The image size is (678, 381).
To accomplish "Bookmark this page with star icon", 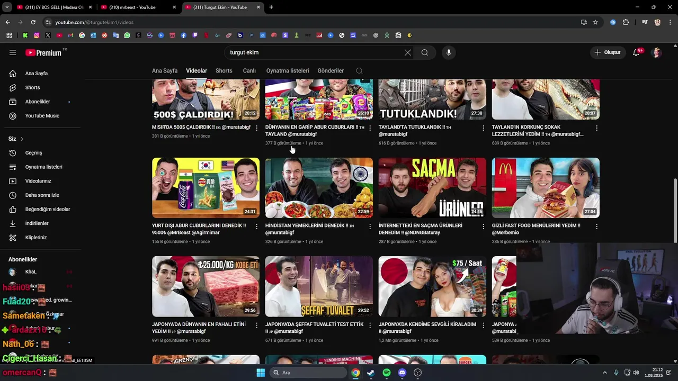I will (595, 22).
